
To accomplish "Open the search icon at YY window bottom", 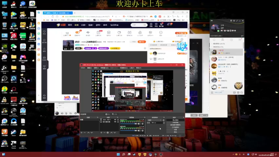I will pos(242,92).
